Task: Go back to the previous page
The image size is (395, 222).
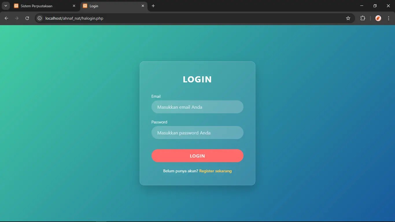Action: click(x=6, y=18)
